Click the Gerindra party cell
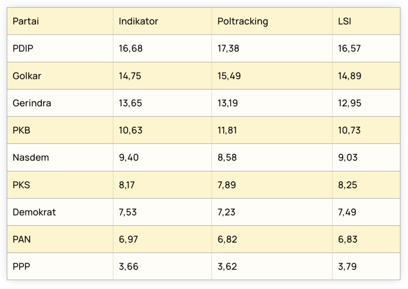 point(32,103)
